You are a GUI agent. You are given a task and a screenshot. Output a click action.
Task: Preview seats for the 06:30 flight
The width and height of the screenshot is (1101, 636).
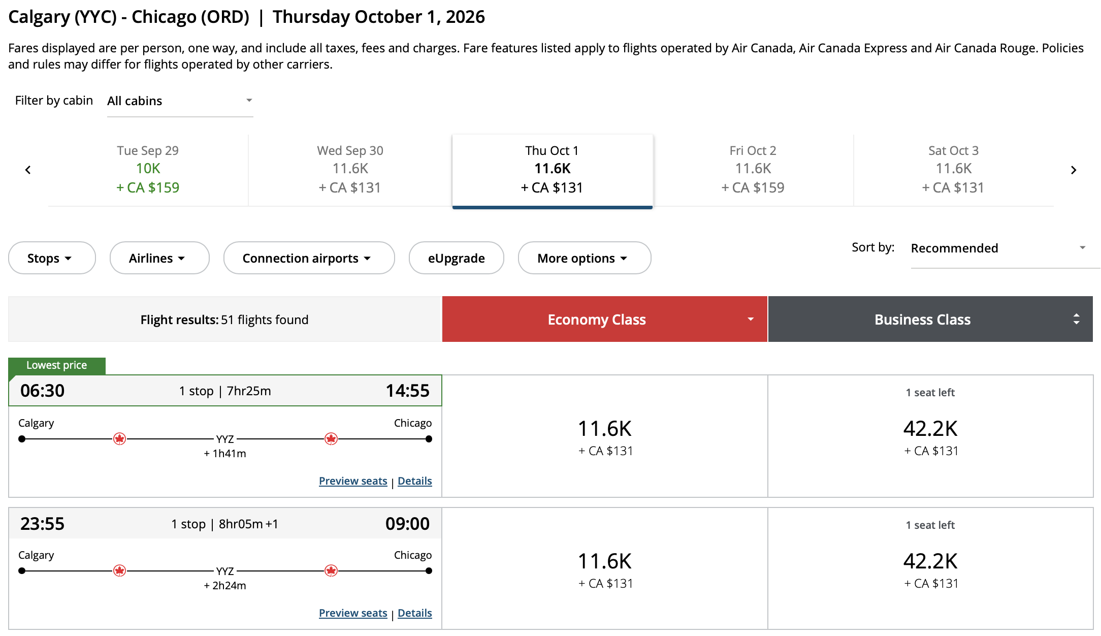click(353, 481)
